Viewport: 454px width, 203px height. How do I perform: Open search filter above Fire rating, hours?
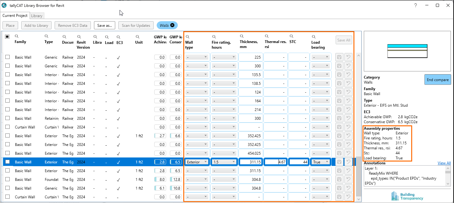pyautogui.click(x=214, y=37)
